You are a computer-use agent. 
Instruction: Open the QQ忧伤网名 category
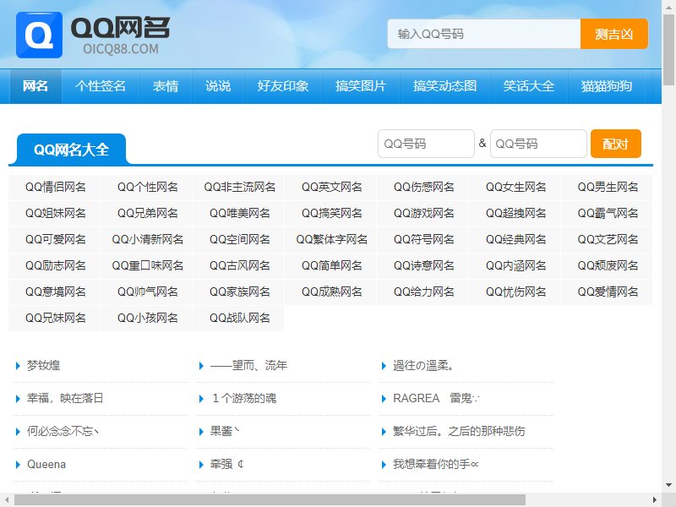click(515, 292)
